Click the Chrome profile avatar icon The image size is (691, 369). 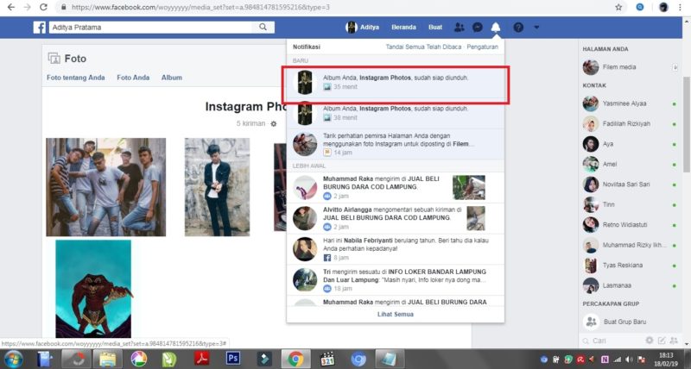(663, 7)
